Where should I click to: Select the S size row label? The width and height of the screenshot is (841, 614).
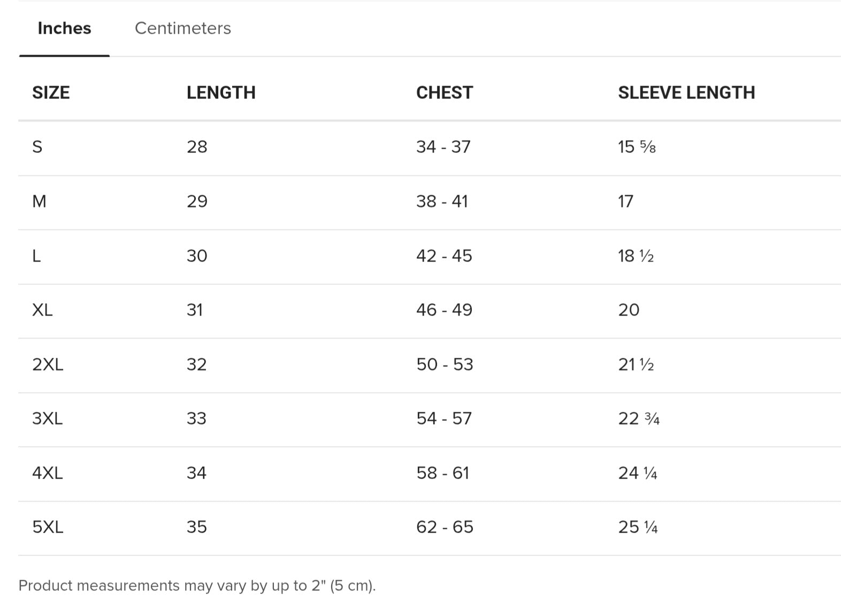click(37, 147)
